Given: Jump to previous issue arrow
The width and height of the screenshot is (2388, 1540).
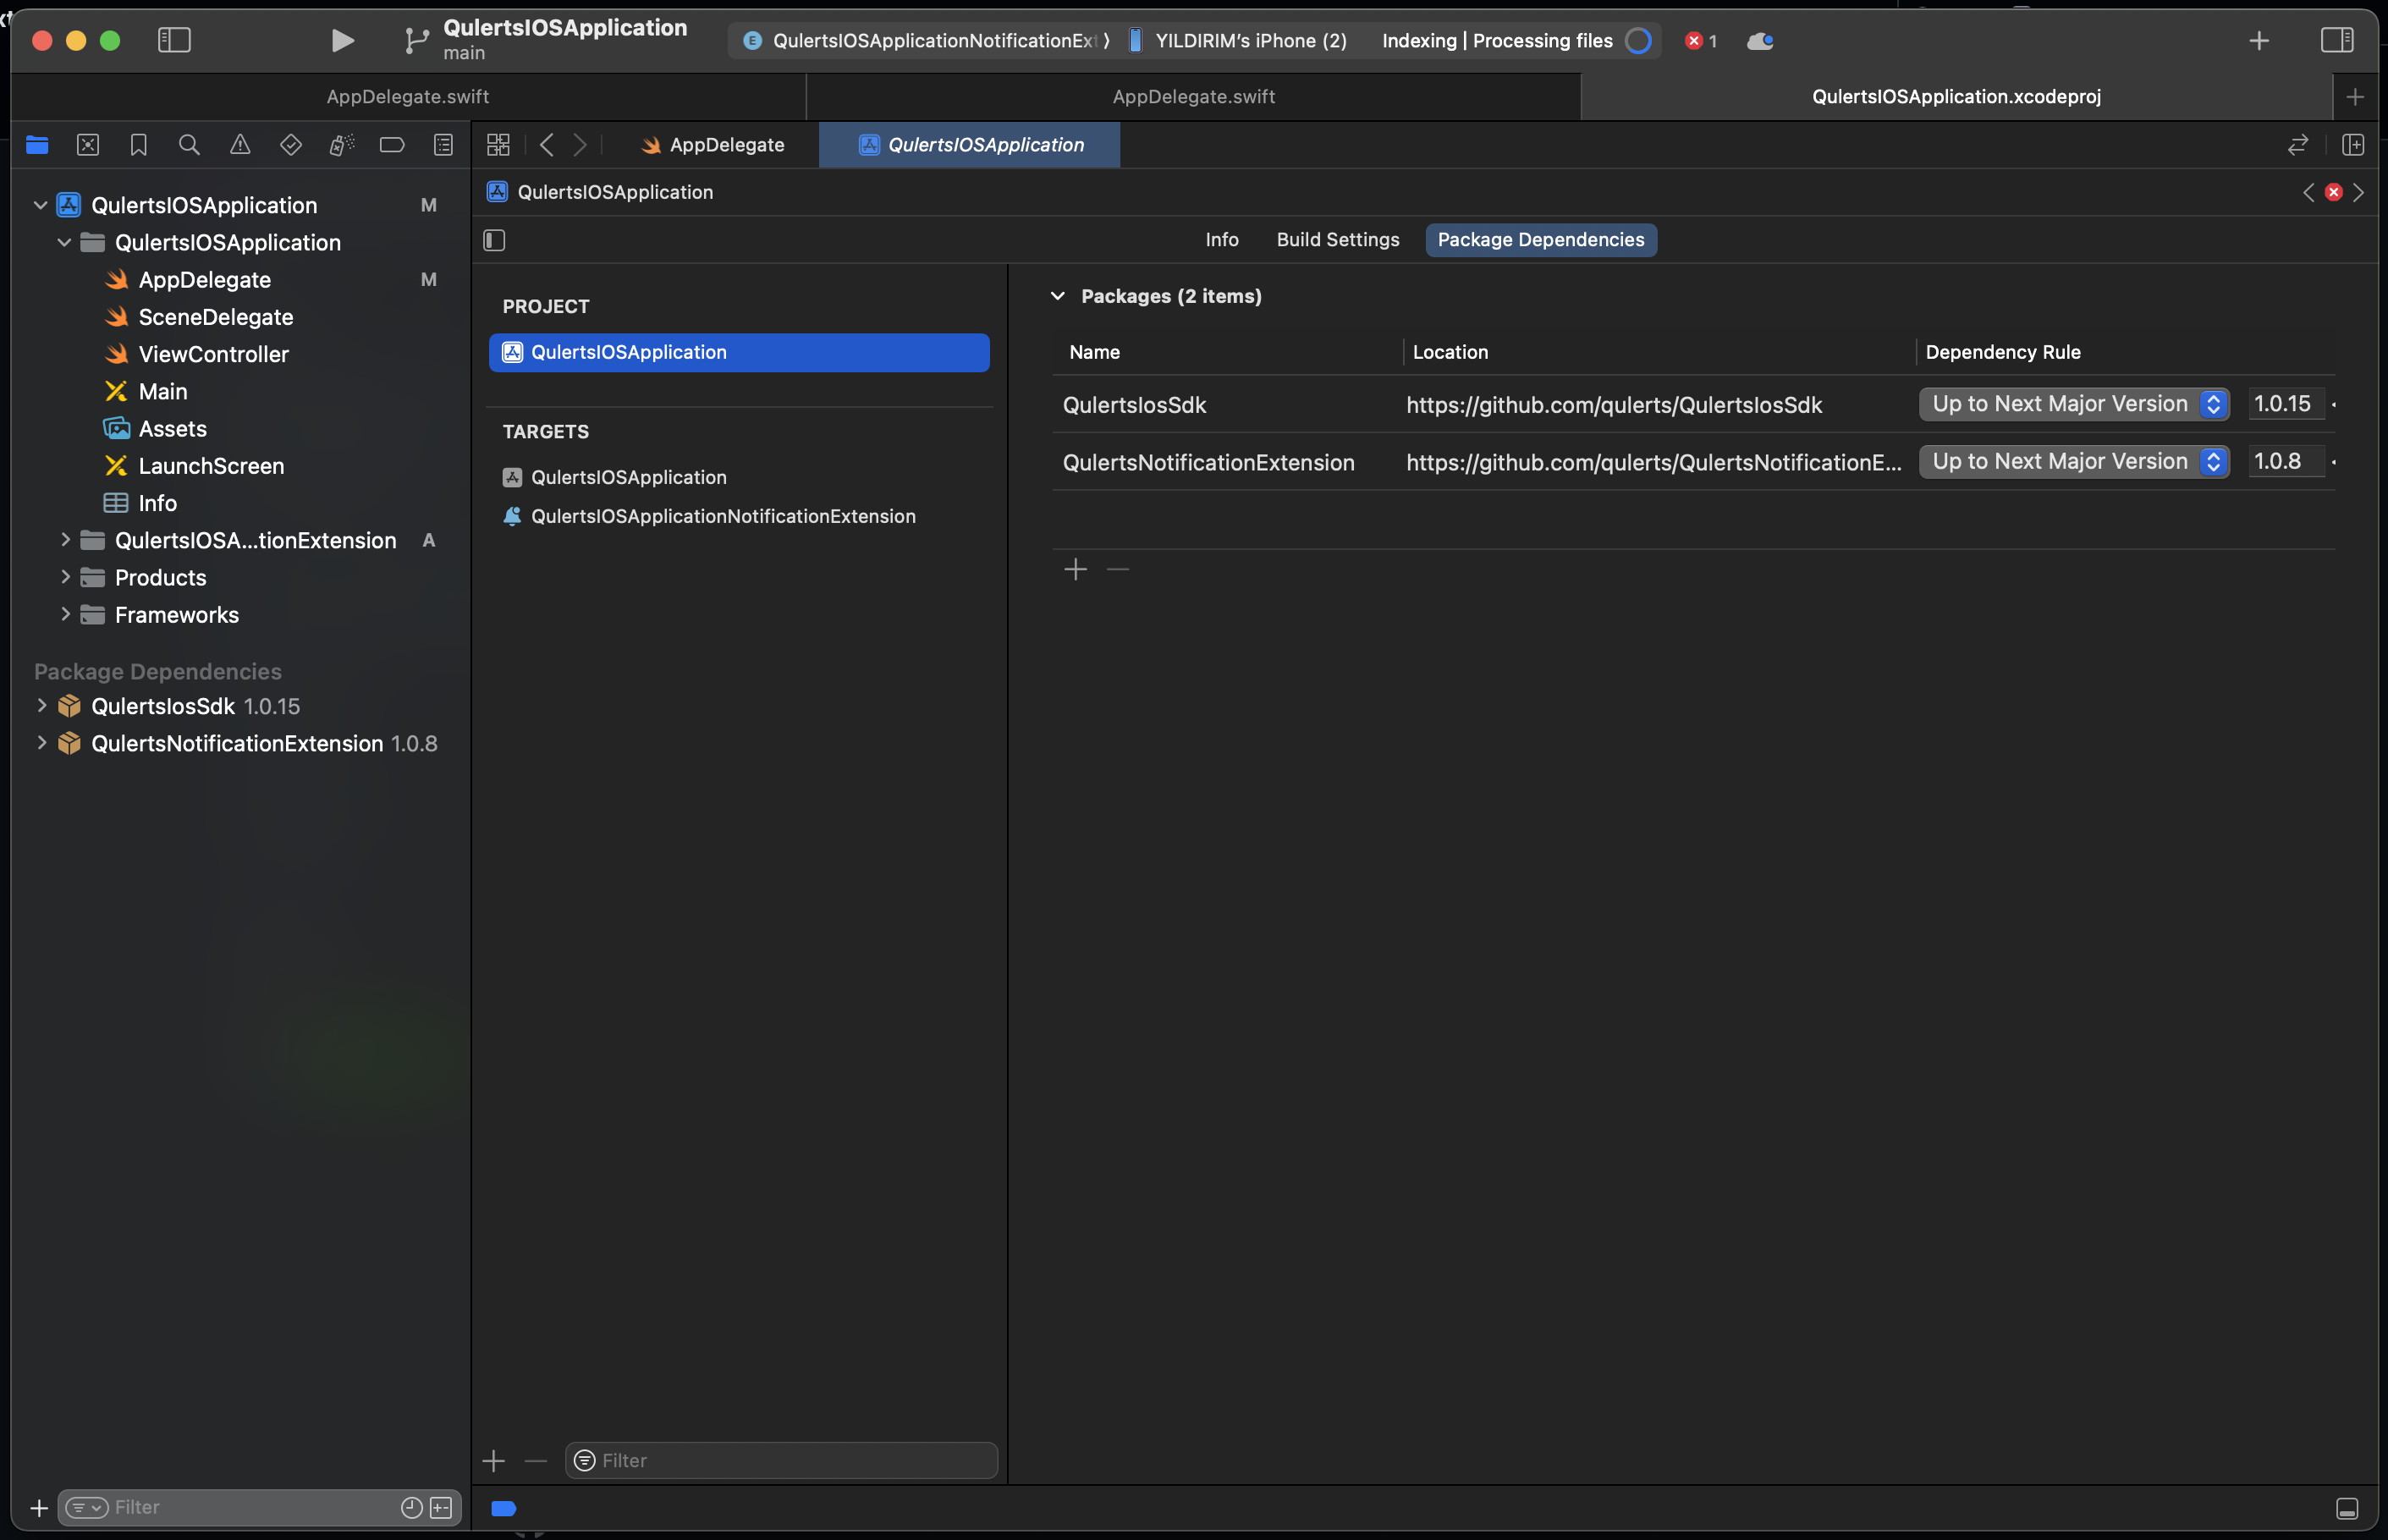Looking at the screenshot, I should pyautogui.click(x=2308, y=192).
